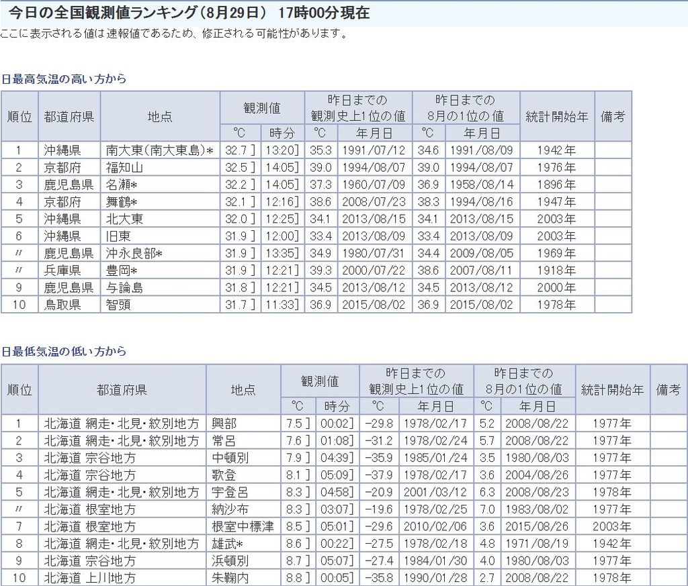Click the 中頓別 station entry
This screenshot has height=586, width=688.
(229, 458)
